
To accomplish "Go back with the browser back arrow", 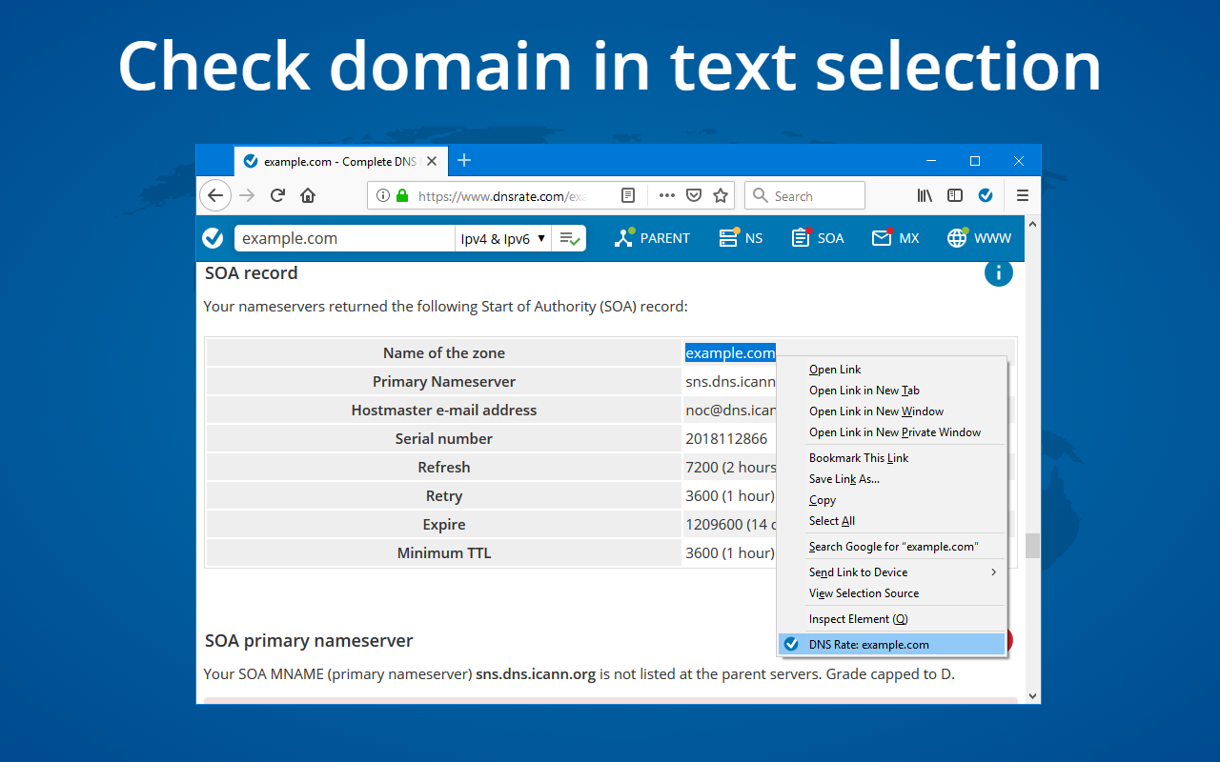I will (215, 195).
